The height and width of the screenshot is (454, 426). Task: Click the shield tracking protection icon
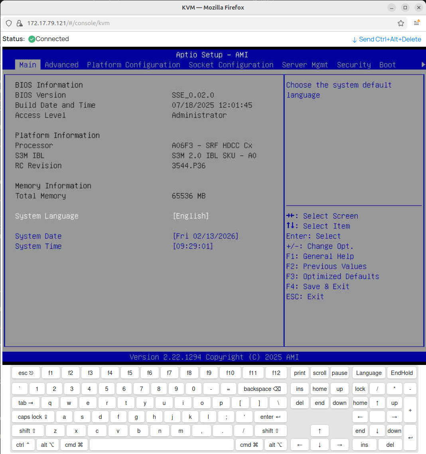click(x=9, y=23)
